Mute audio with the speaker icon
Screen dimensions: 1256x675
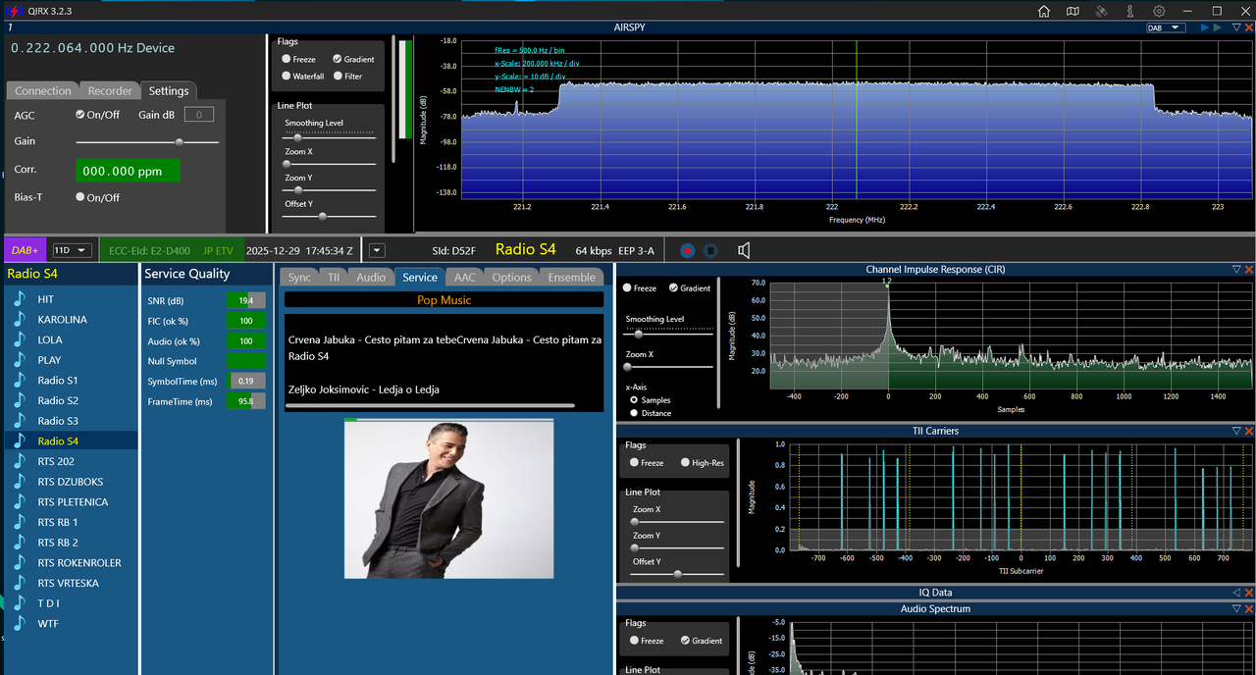pos(744,250)
